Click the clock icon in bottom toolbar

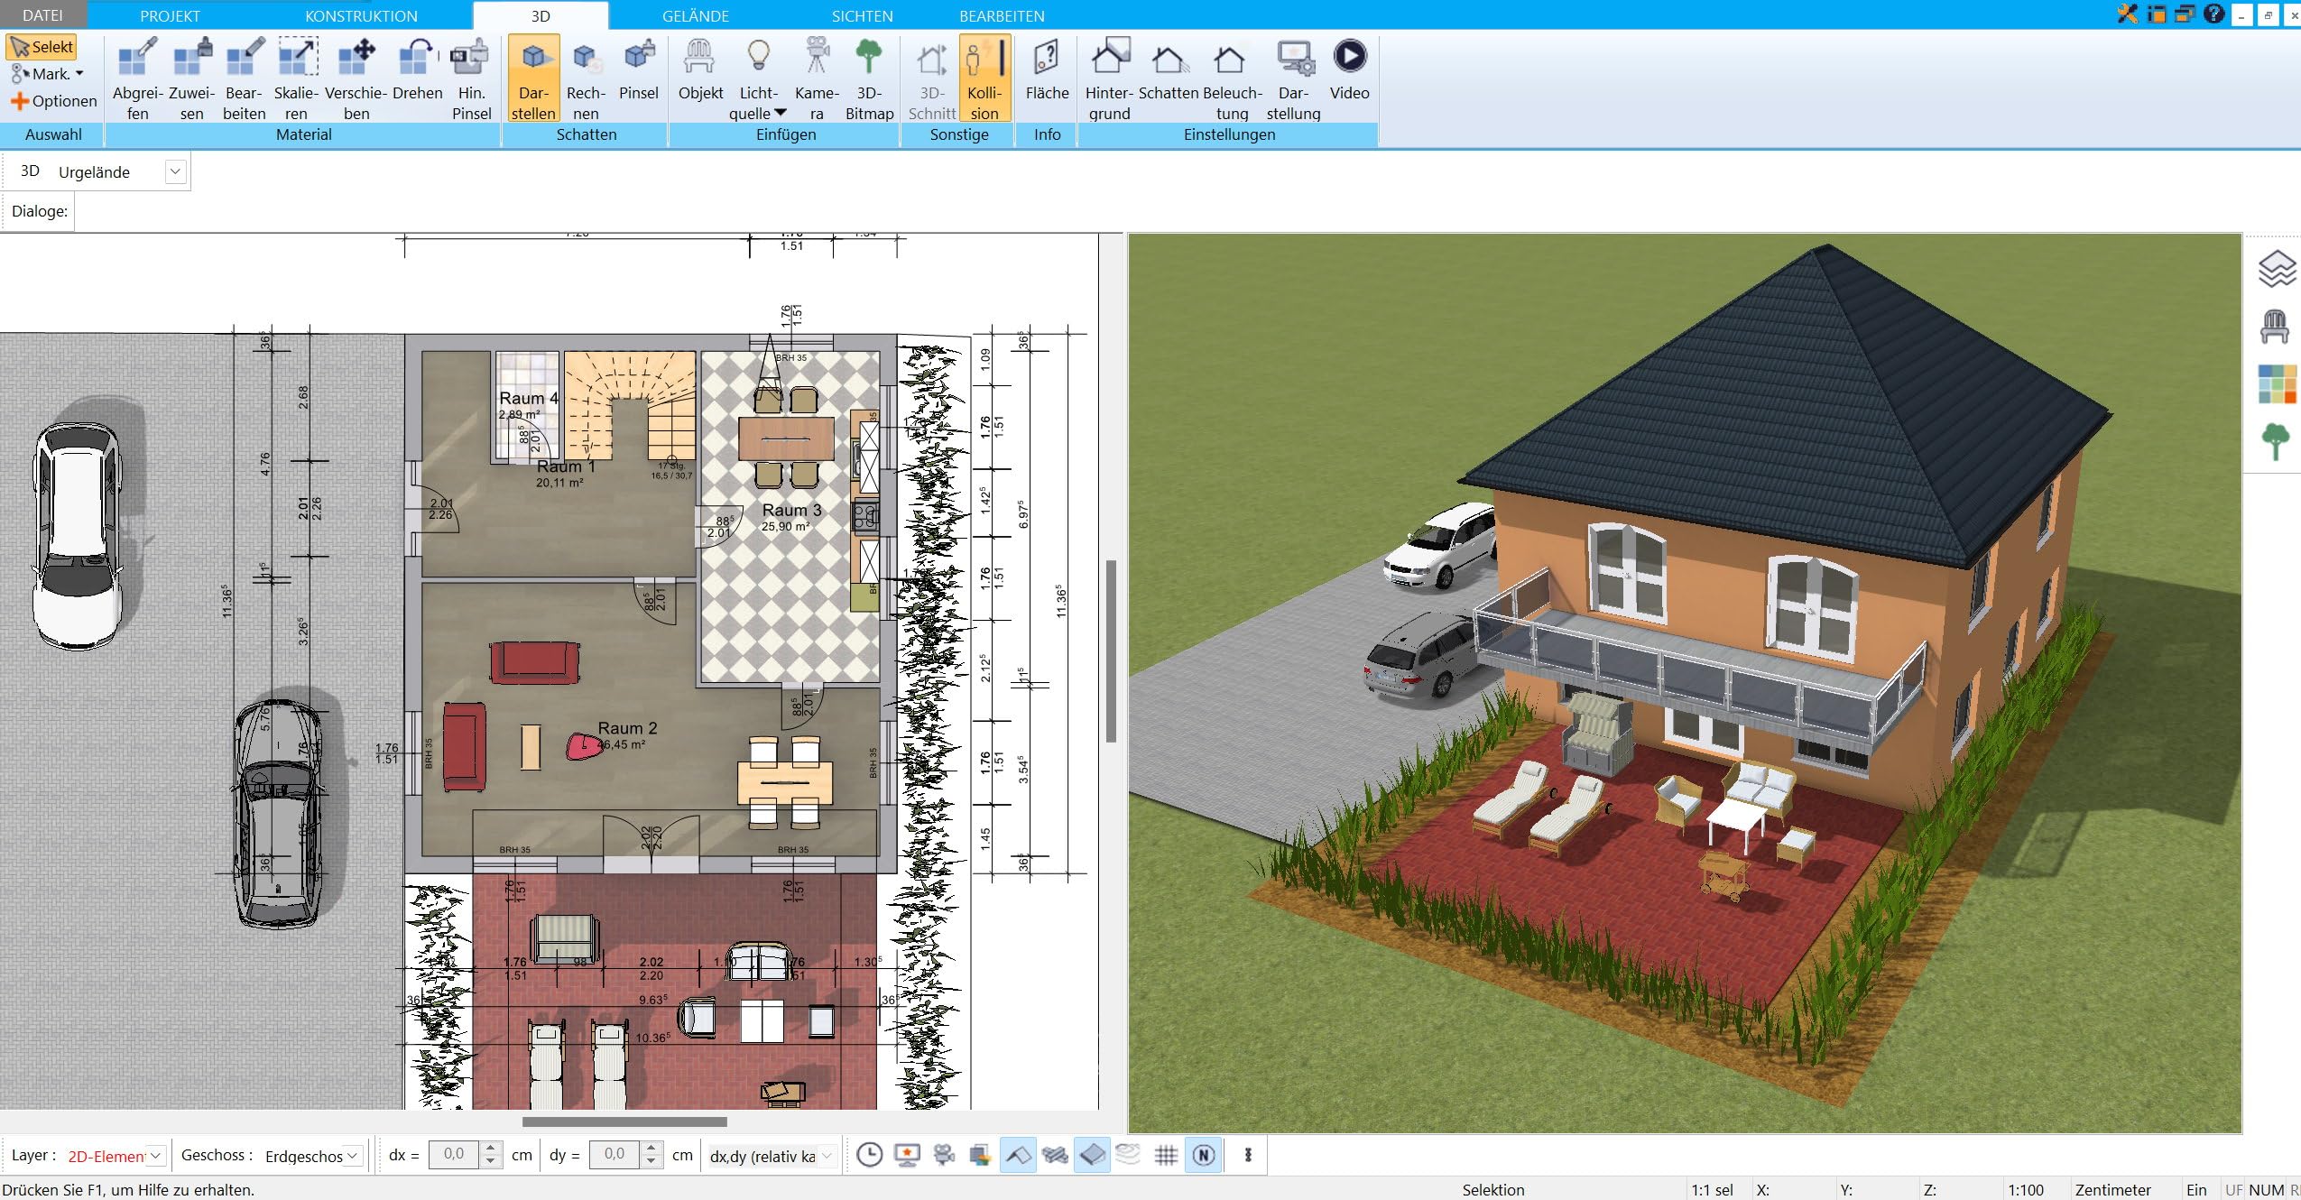coord(869,1155)
